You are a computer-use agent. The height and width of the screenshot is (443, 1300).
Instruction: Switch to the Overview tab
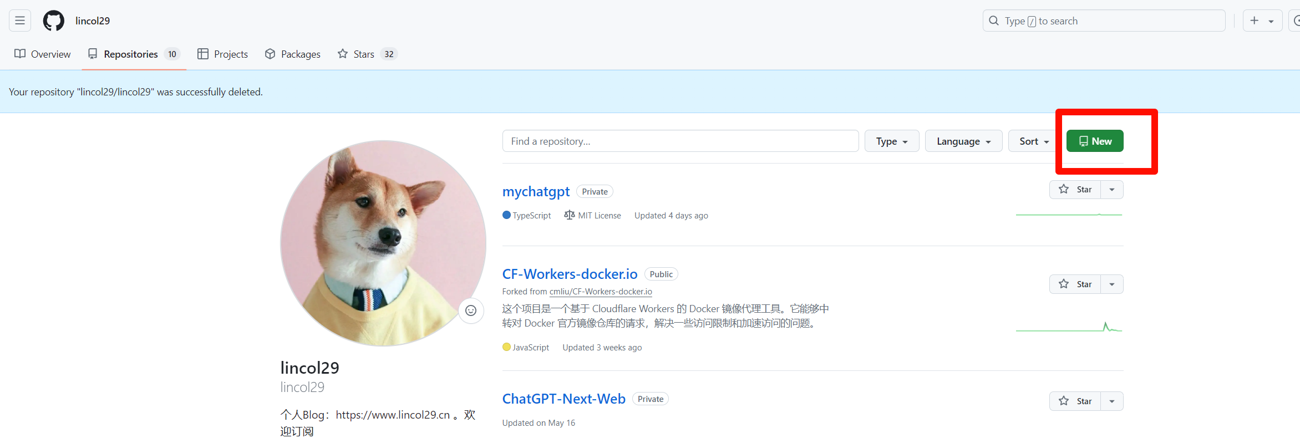coord(43,54)
